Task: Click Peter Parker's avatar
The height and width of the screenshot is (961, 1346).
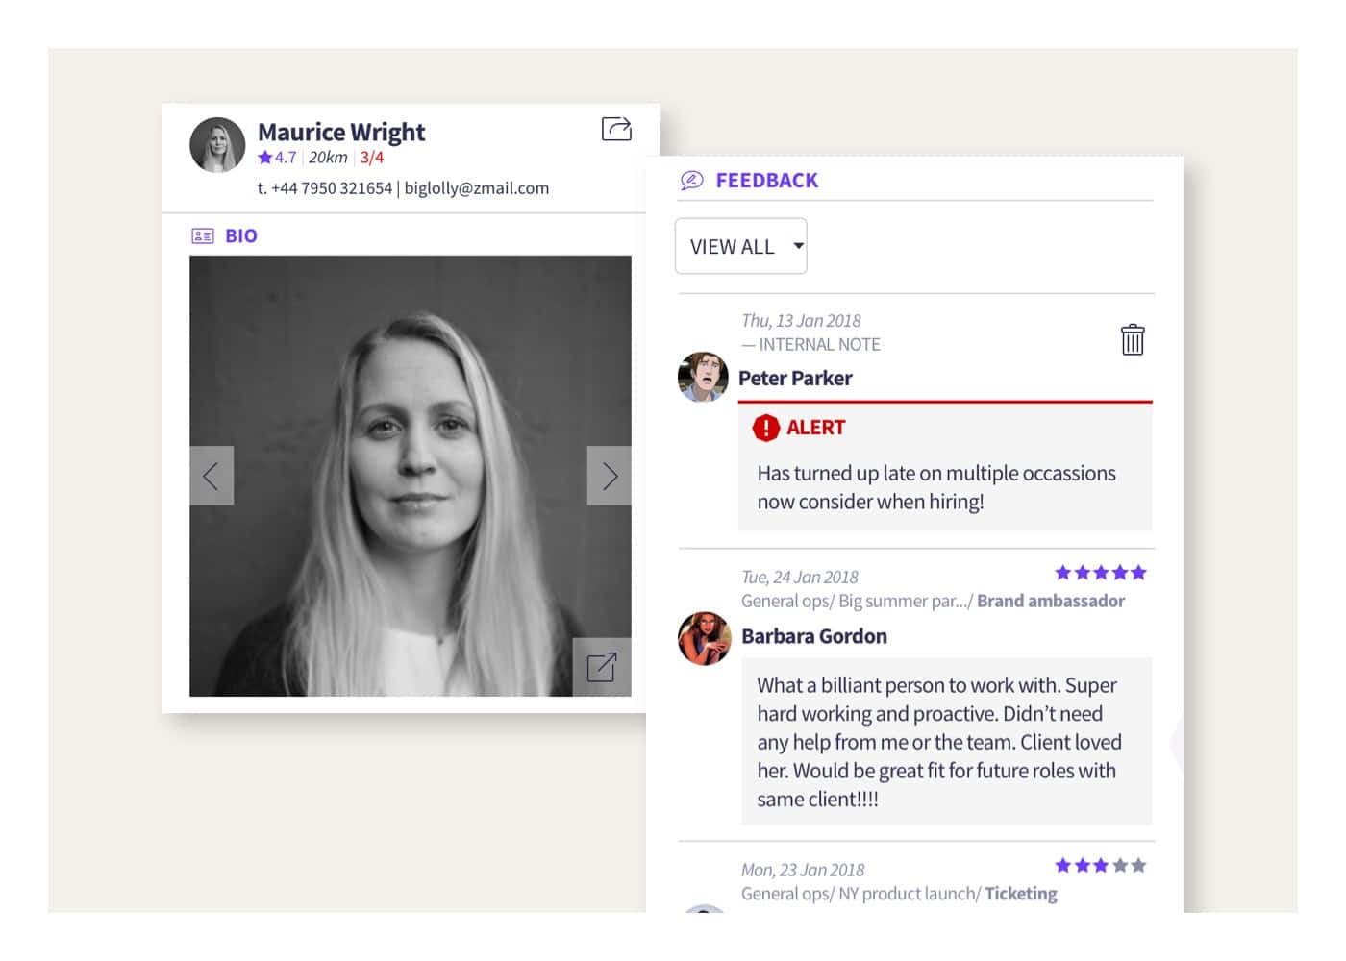Action: click(703, 377)
